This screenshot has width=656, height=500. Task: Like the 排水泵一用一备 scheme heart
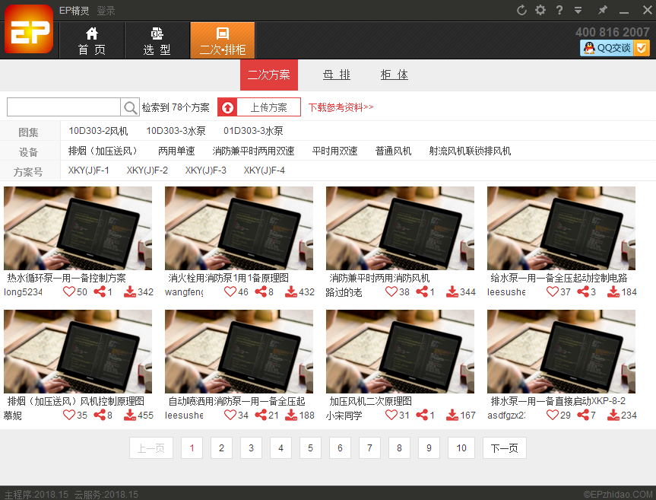pos(553,415)
